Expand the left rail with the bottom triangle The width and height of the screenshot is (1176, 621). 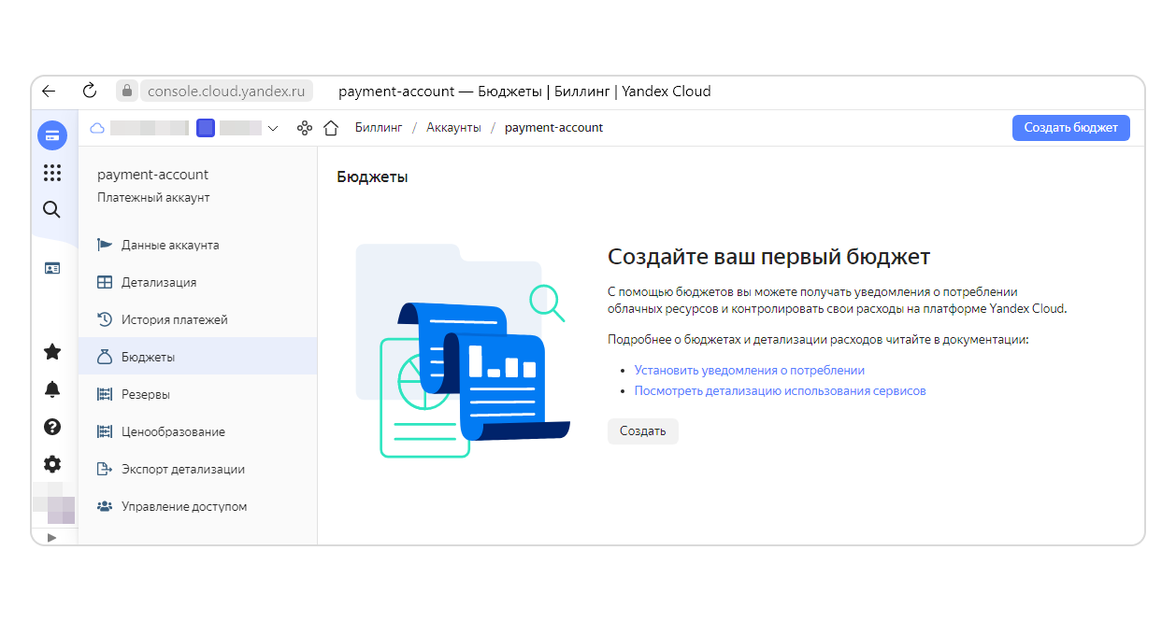[52, 537]
